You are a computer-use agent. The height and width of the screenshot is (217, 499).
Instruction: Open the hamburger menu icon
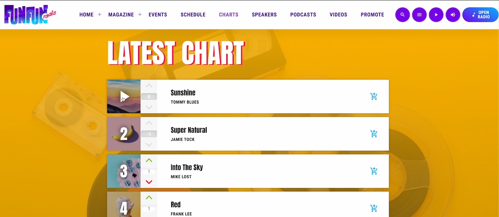pos(419,15)
